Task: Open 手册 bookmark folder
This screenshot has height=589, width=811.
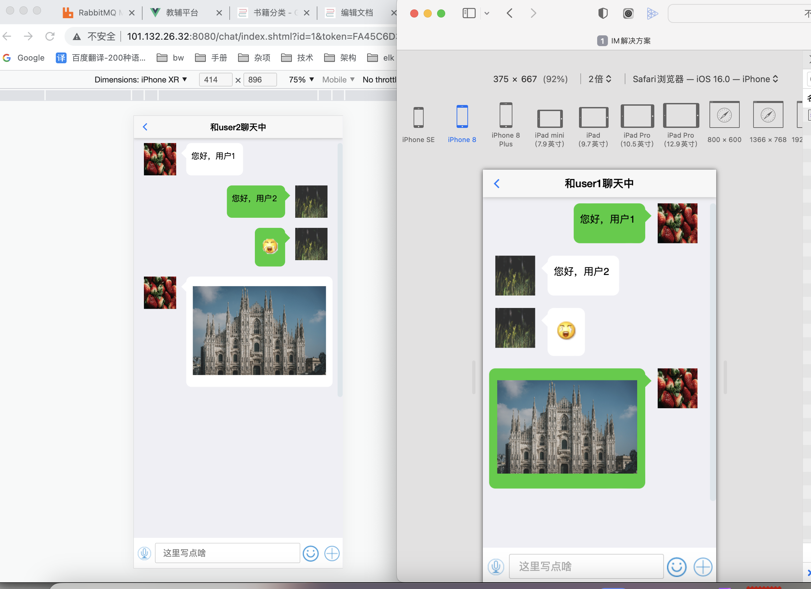Action: pos(211,58)
